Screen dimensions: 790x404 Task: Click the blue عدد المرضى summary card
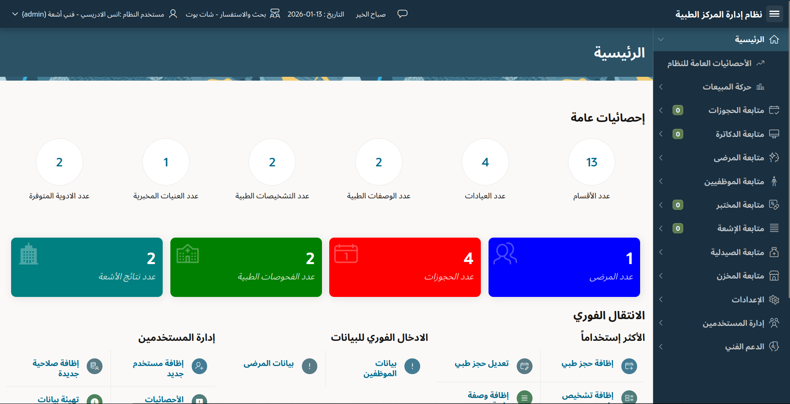pyautogui.click(x=564, y=267)
